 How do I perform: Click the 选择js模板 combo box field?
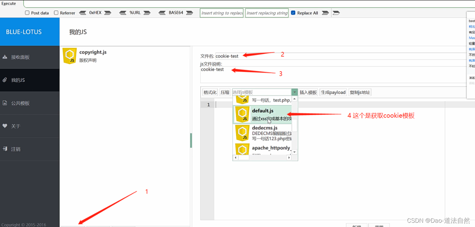(x=261, y=92)
